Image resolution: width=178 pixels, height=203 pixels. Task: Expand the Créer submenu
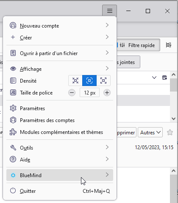point(60,38)
